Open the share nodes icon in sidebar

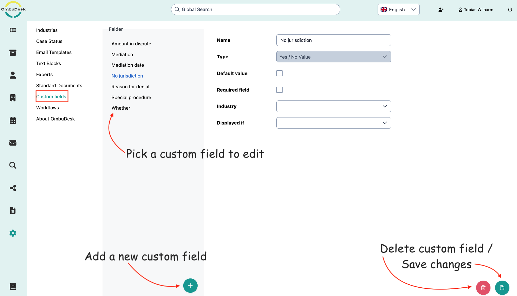[x=13, y=188]
